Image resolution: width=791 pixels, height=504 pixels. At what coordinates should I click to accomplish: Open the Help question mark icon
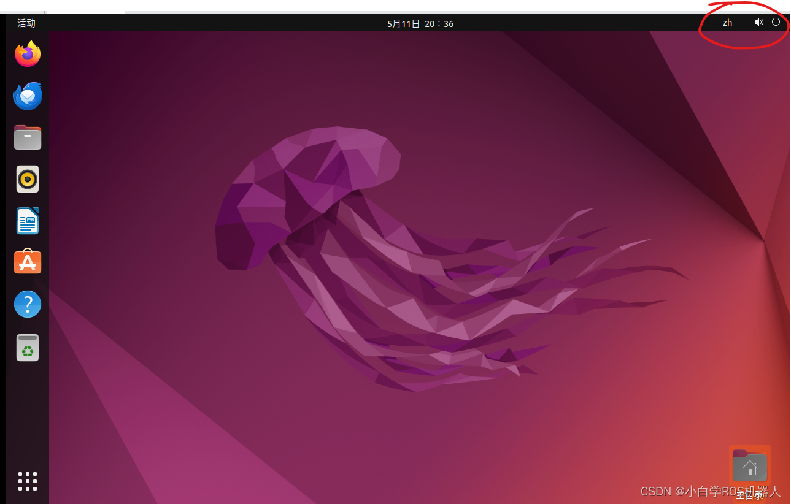tap(28, 304)
